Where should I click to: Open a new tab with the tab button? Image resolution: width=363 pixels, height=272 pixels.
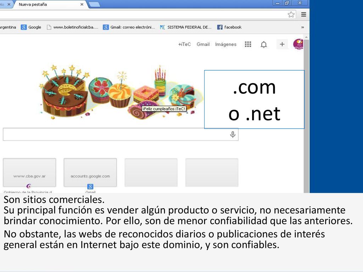[x=94, y=4]
